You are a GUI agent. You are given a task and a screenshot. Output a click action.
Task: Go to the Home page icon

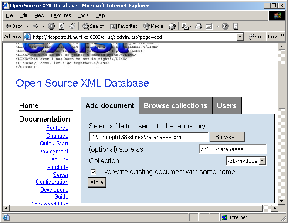coord(72,26)
